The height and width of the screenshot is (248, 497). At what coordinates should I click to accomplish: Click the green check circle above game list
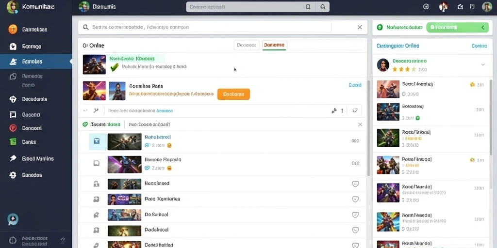(85, 124)
